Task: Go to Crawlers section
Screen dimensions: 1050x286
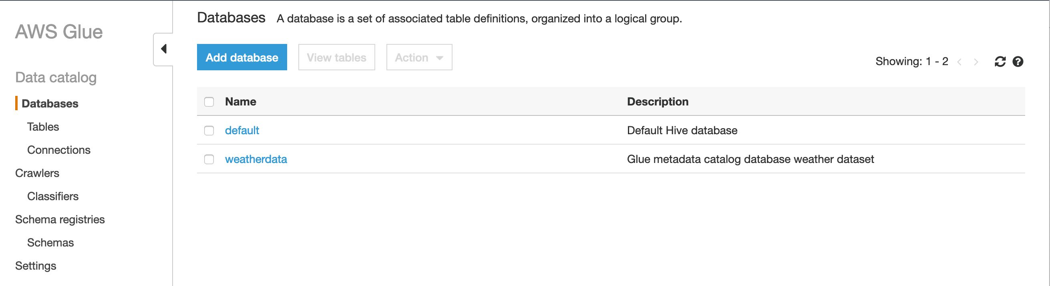Action: 37,173
